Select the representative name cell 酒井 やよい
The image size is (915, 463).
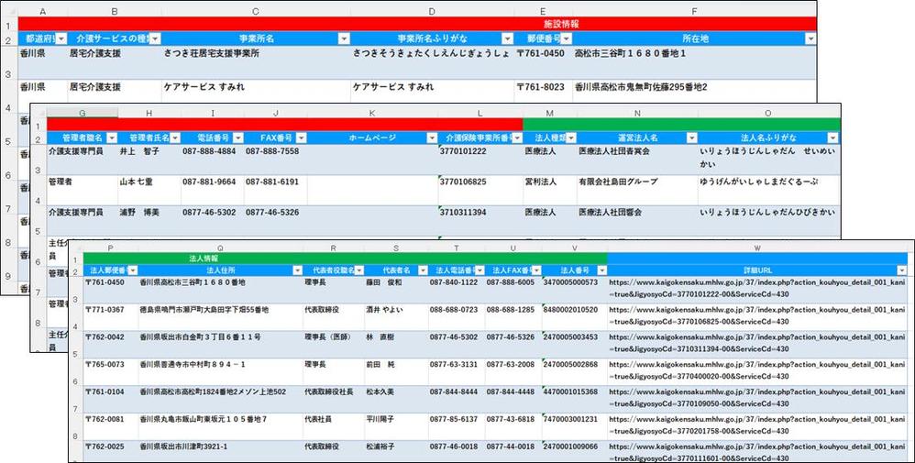[x=396, y=315]
